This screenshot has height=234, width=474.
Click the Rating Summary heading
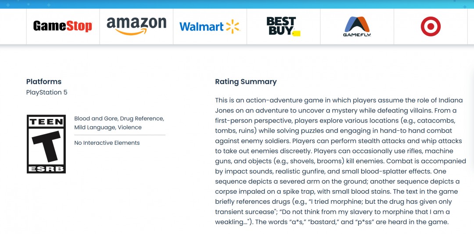(x=246, y=81)
